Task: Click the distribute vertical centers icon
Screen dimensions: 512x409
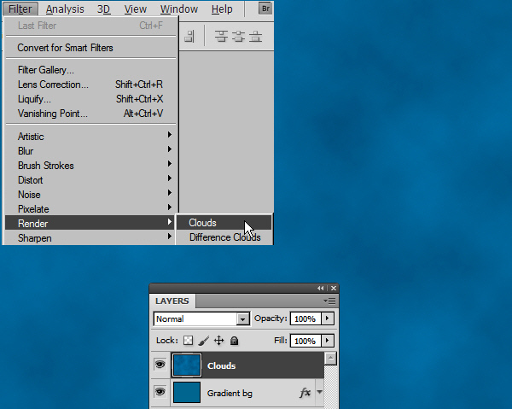Action: (x=238, y=37)
